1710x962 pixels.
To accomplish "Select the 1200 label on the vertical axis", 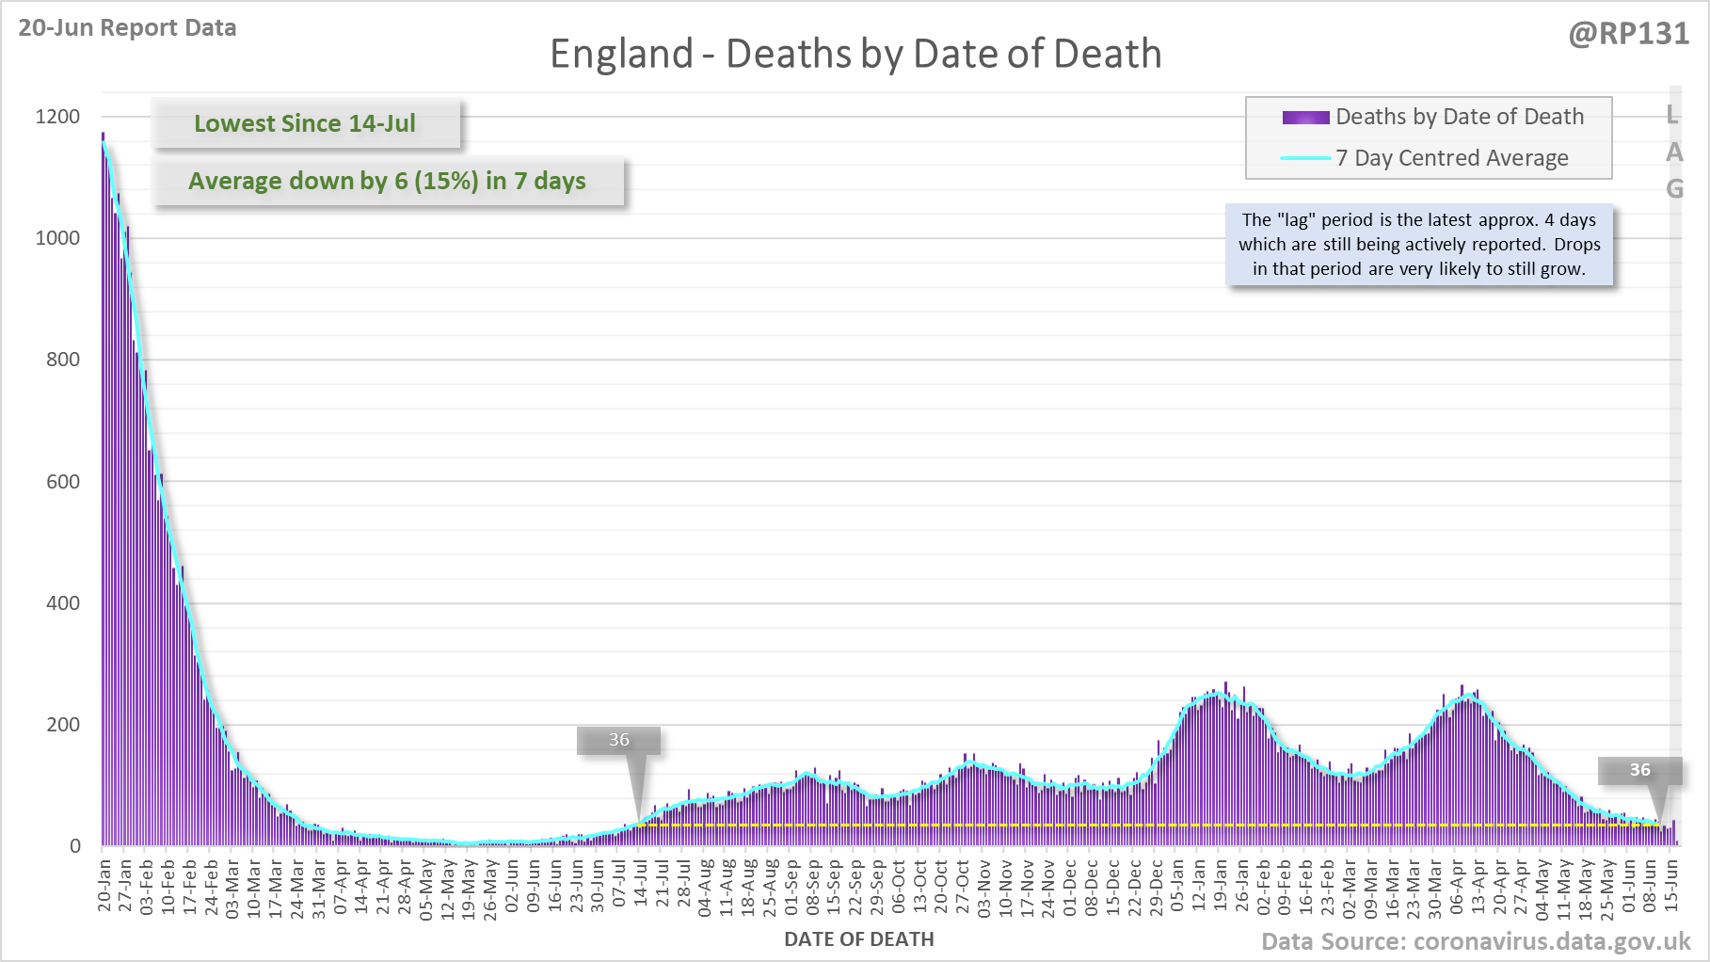I will (x=57, y=117).
